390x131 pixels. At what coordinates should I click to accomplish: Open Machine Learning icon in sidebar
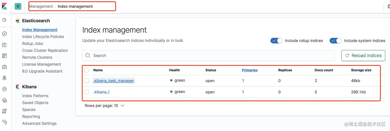click(4, 89)
